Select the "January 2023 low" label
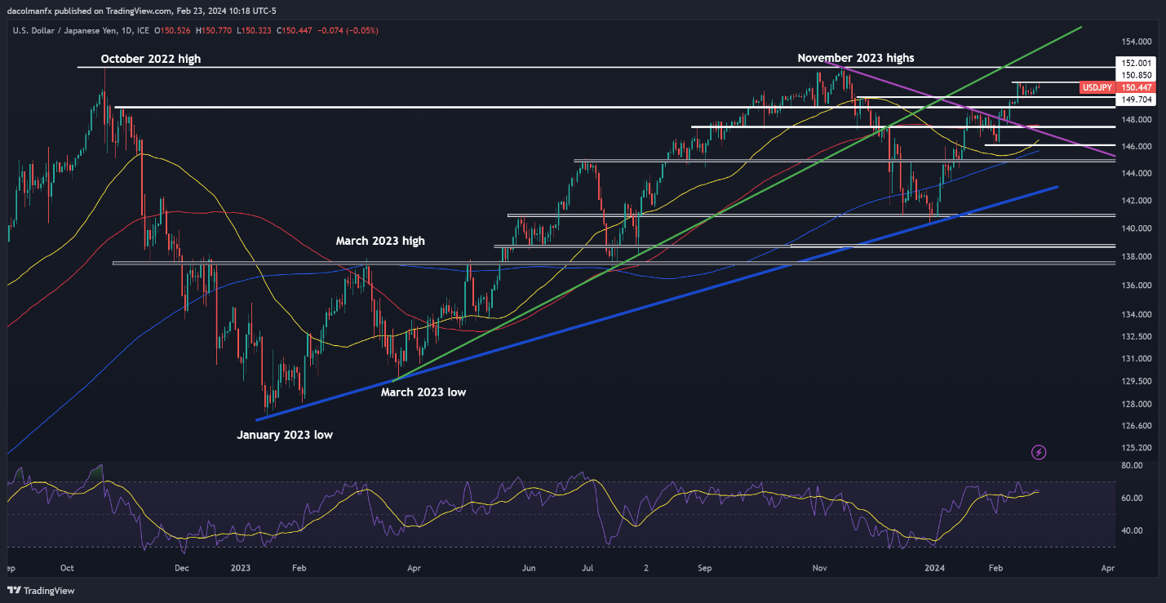The height and width of the screenshot is (603, 1166). click(x=284, y=435)
